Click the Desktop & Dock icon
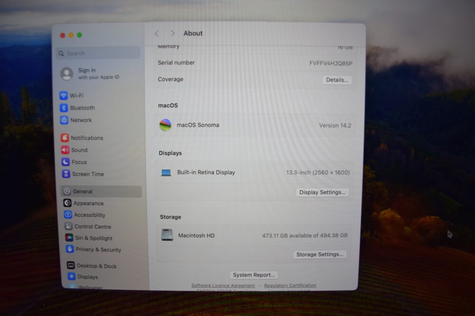Image resolution: width=475 pixels, height=316 pixels. 71,266
